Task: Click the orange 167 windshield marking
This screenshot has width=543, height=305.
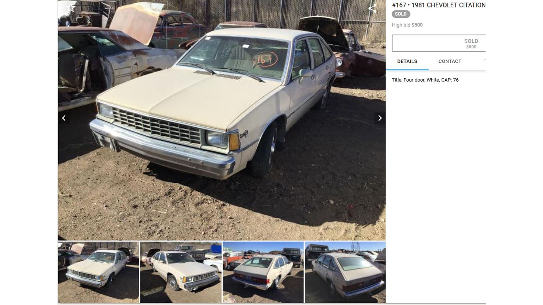Action: (265, 60)
